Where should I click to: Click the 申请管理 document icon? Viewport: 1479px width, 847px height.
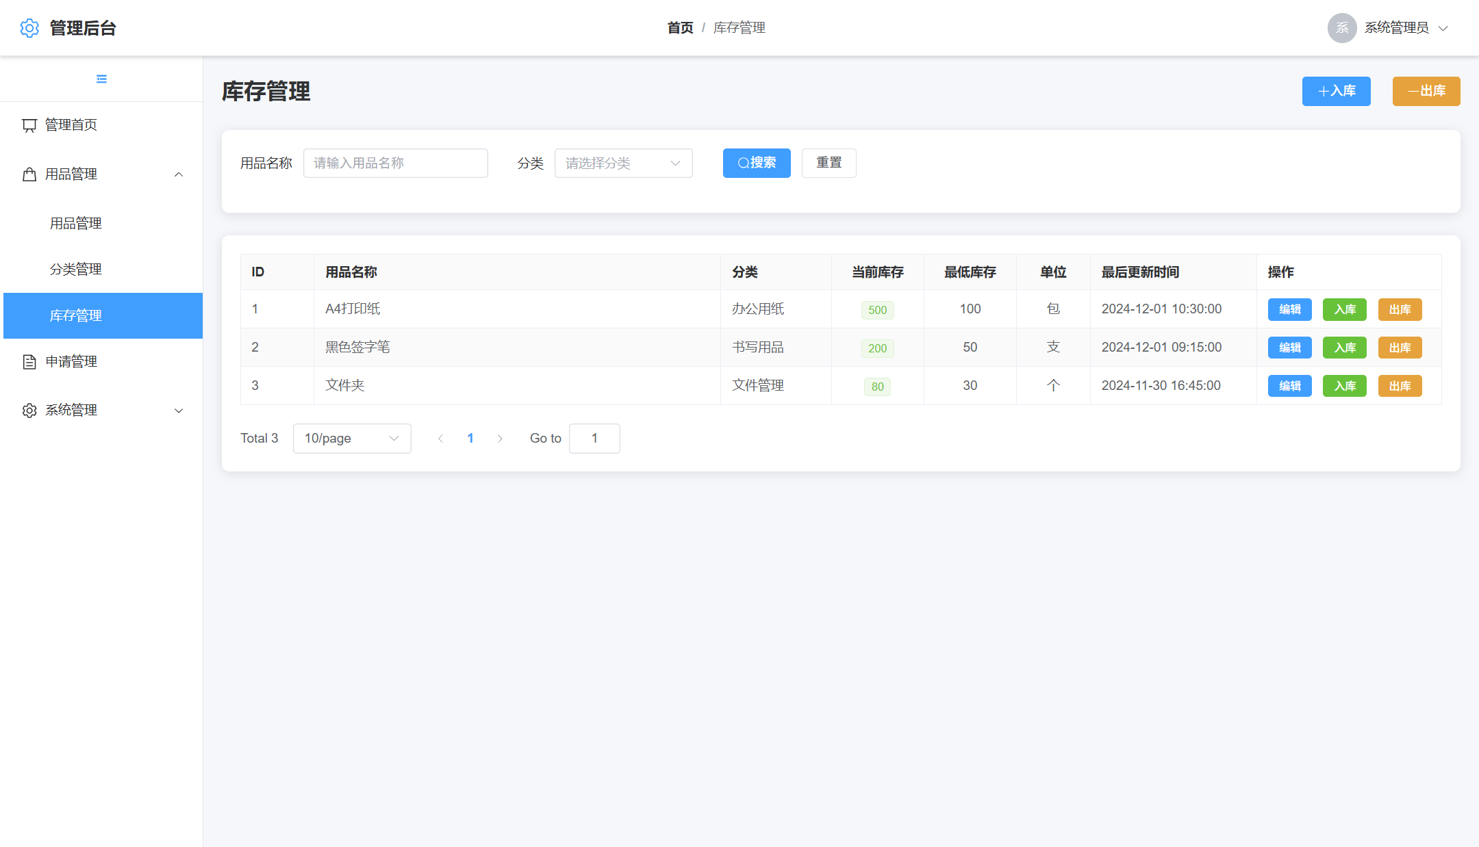[x=29, y=362]
